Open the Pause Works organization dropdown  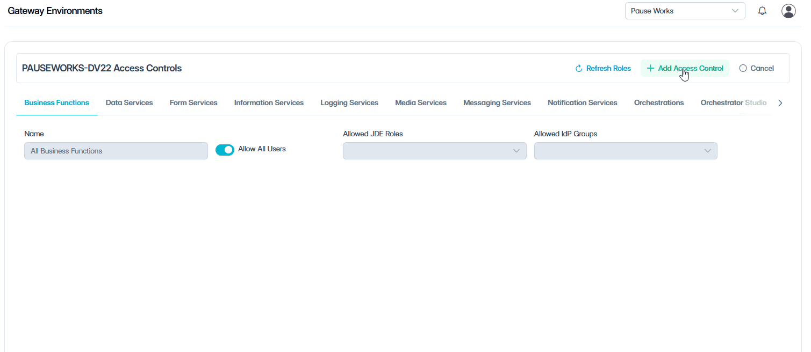tap(685, 11)
